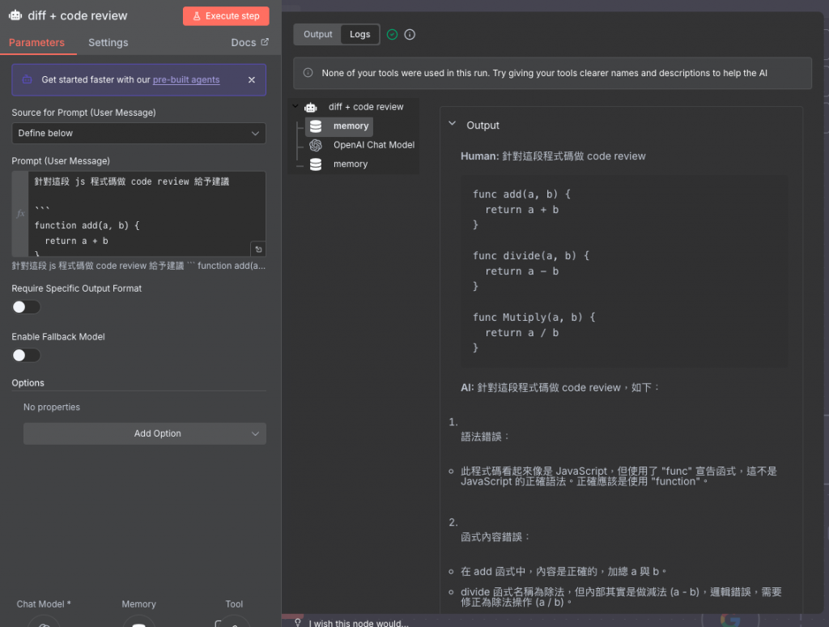
Task: Open the pre-built agents link
Action: coord(185,79)
